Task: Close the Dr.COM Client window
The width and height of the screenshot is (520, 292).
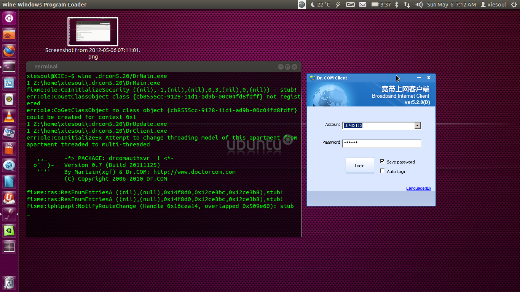Action: pos(429,78)
